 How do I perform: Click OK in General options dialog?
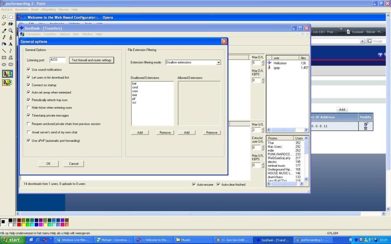coord(48,164)
